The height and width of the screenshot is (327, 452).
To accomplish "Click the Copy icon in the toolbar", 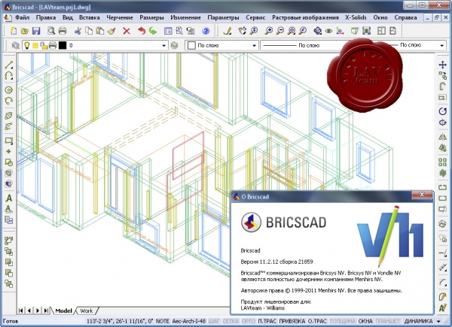I will 89,31.
